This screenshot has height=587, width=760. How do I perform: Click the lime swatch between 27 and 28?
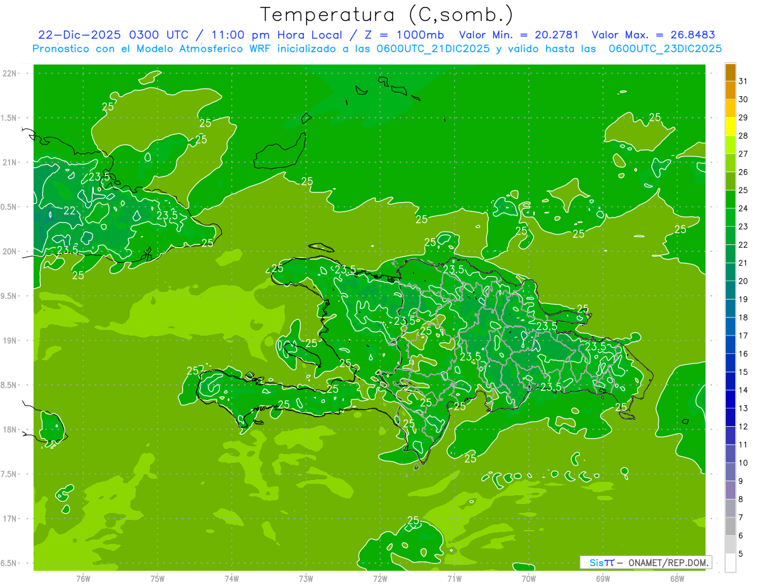730,145
